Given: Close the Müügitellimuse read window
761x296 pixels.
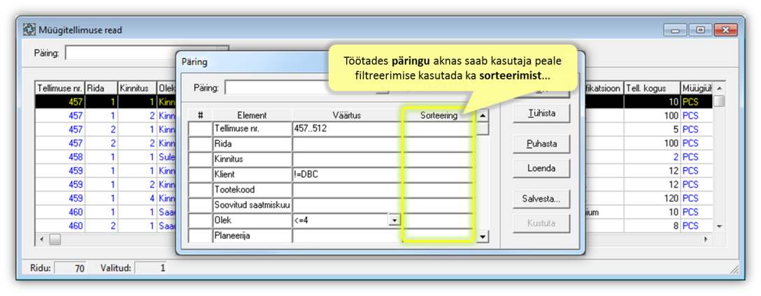Looking at the screenshot, I should pos(726,30).
